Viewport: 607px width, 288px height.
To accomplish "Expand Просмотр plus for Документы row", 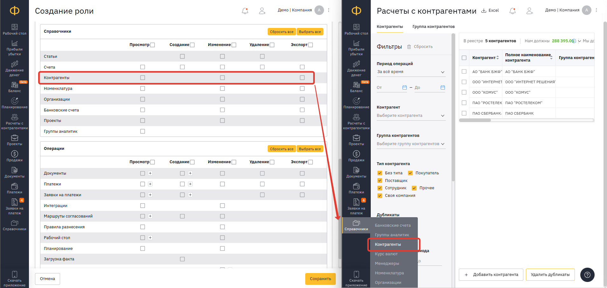I will click(x=150, y=173).
